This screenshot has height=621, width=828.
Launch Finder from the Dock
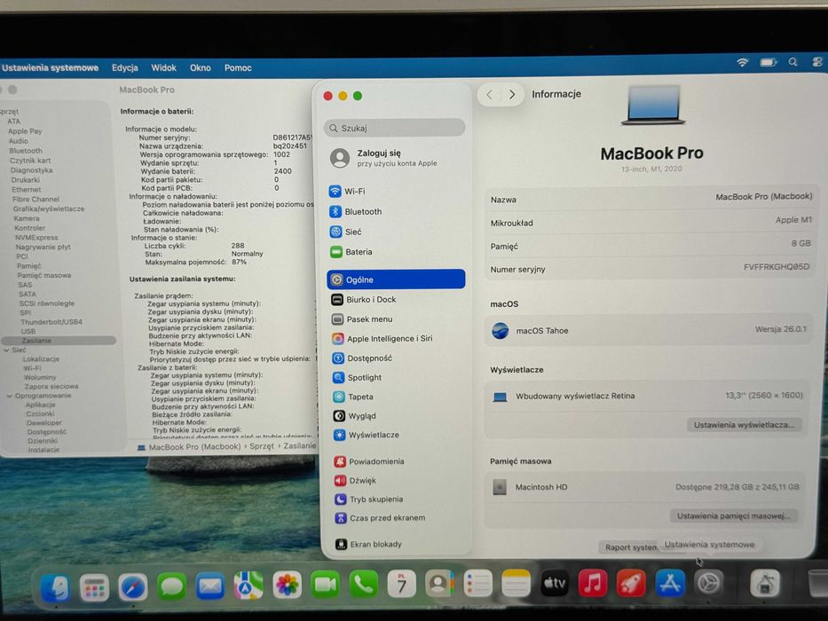pyautogui.click(x=55, y=586)
